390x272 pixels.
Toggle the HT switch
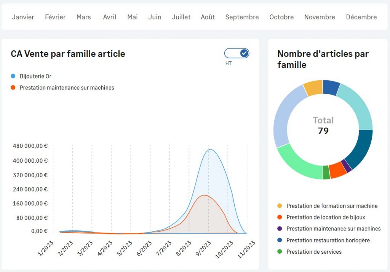(237, 53)
